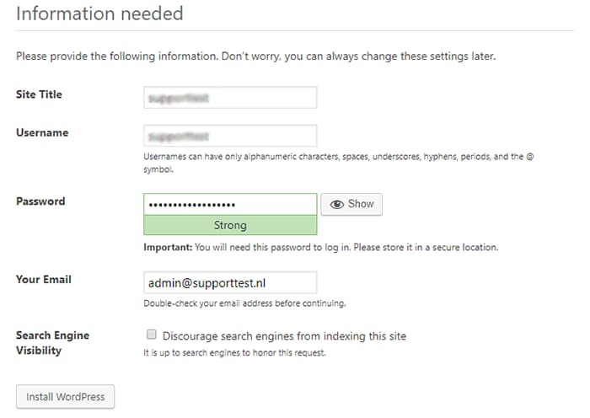Click the Install WordPress button
The height and width of the screenshot is (418, 590).
coord(65,397)
